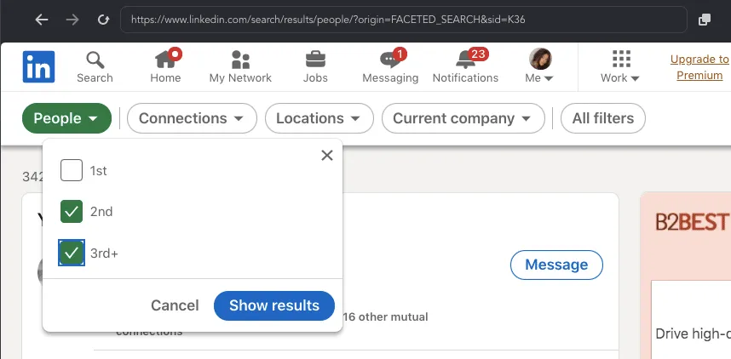Close the connections filter popup
The image size is (731, 359).
pos(327,156)
